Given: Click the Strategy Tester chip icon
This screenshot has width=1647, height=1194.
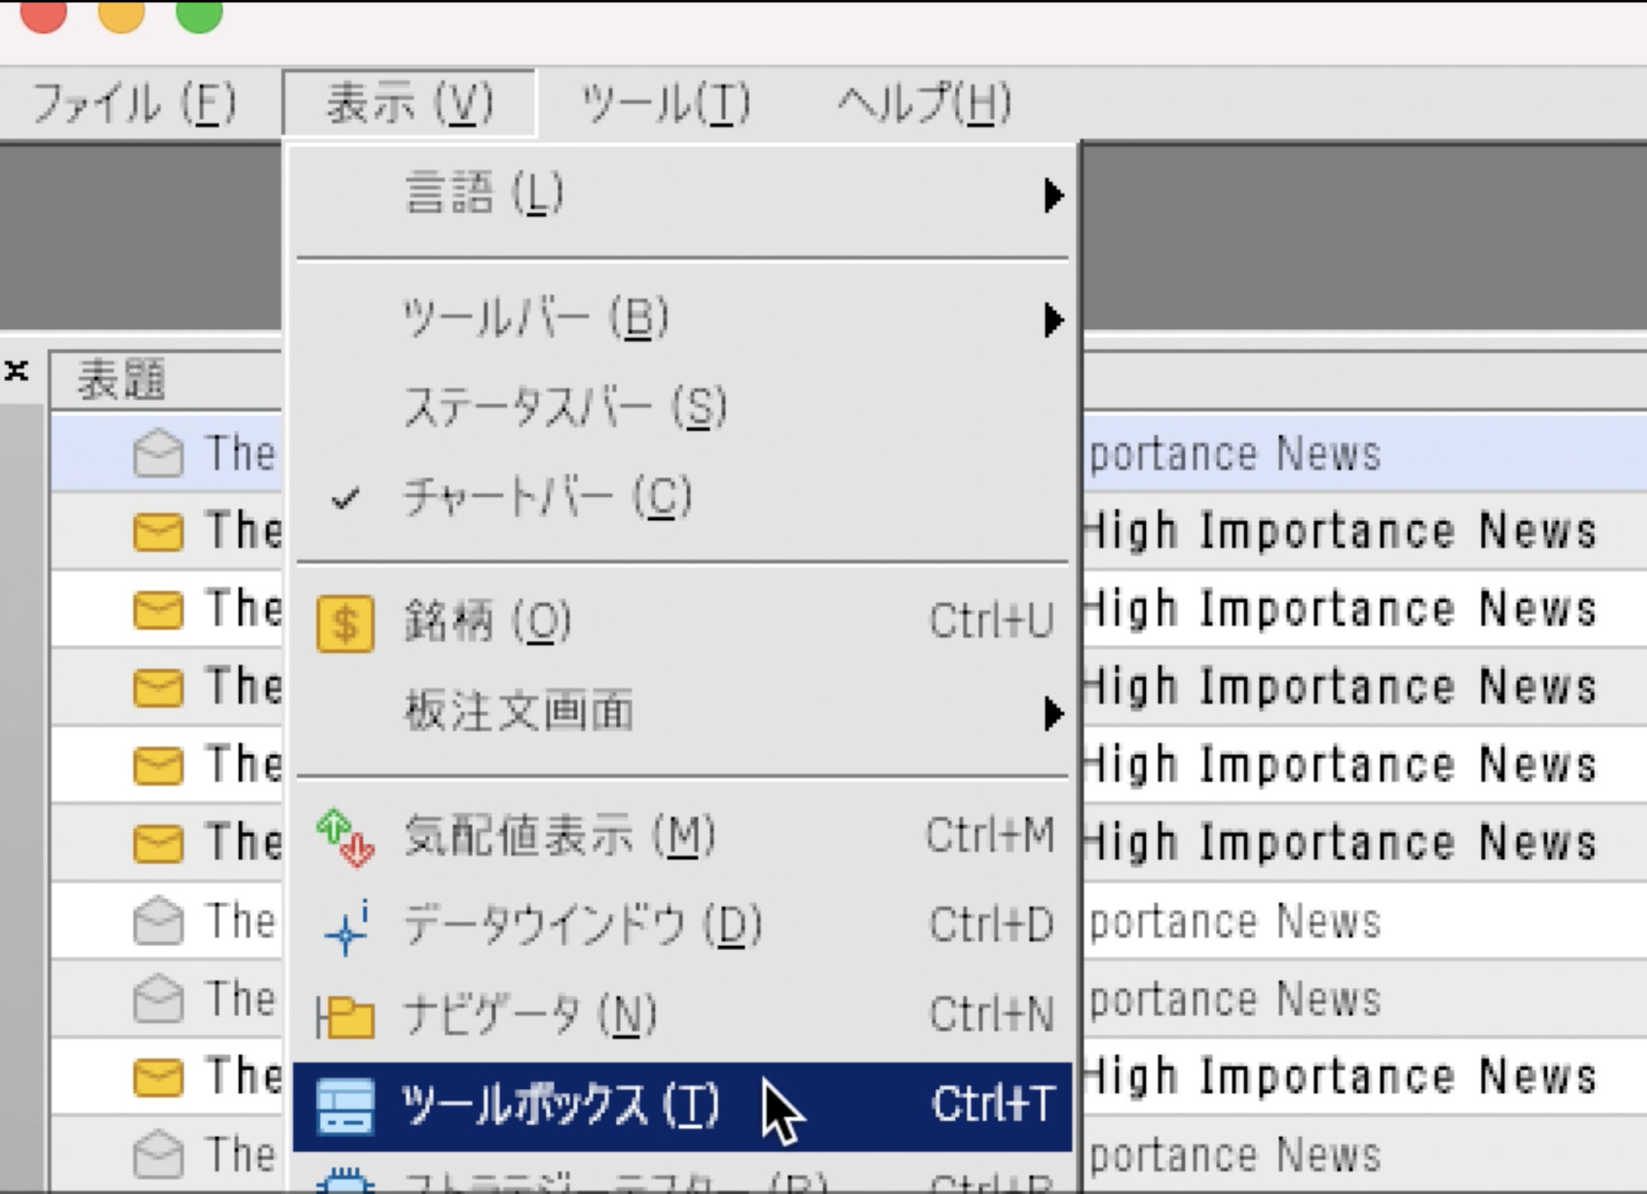Looking at the screenshot, I should click(345, 1182).
